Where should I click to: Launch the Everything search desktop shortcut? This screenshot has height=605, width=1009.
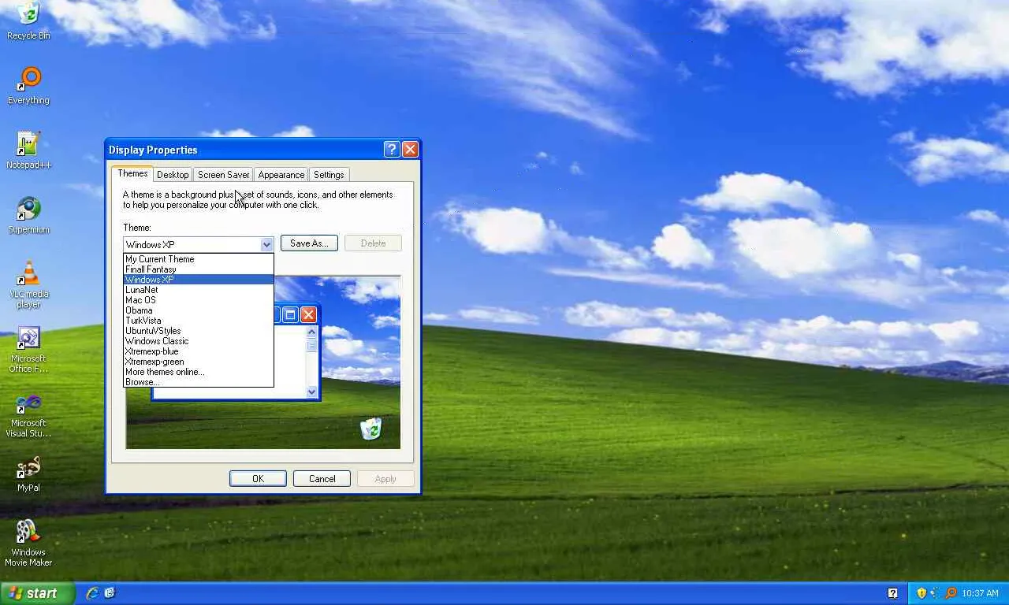click(28, 86)
